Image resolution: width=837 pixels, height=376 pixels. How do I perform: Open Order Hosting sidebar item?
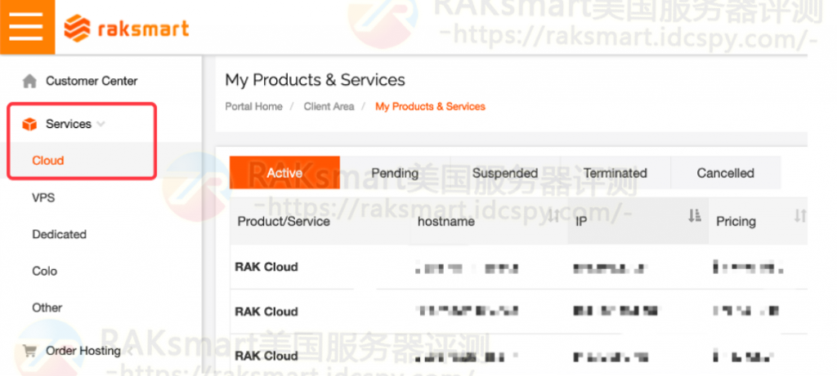coord(83,351)
